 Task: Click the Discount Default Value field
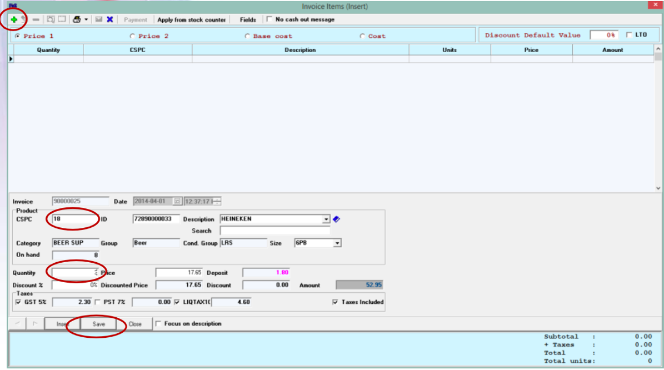click(x=603, y=35)
